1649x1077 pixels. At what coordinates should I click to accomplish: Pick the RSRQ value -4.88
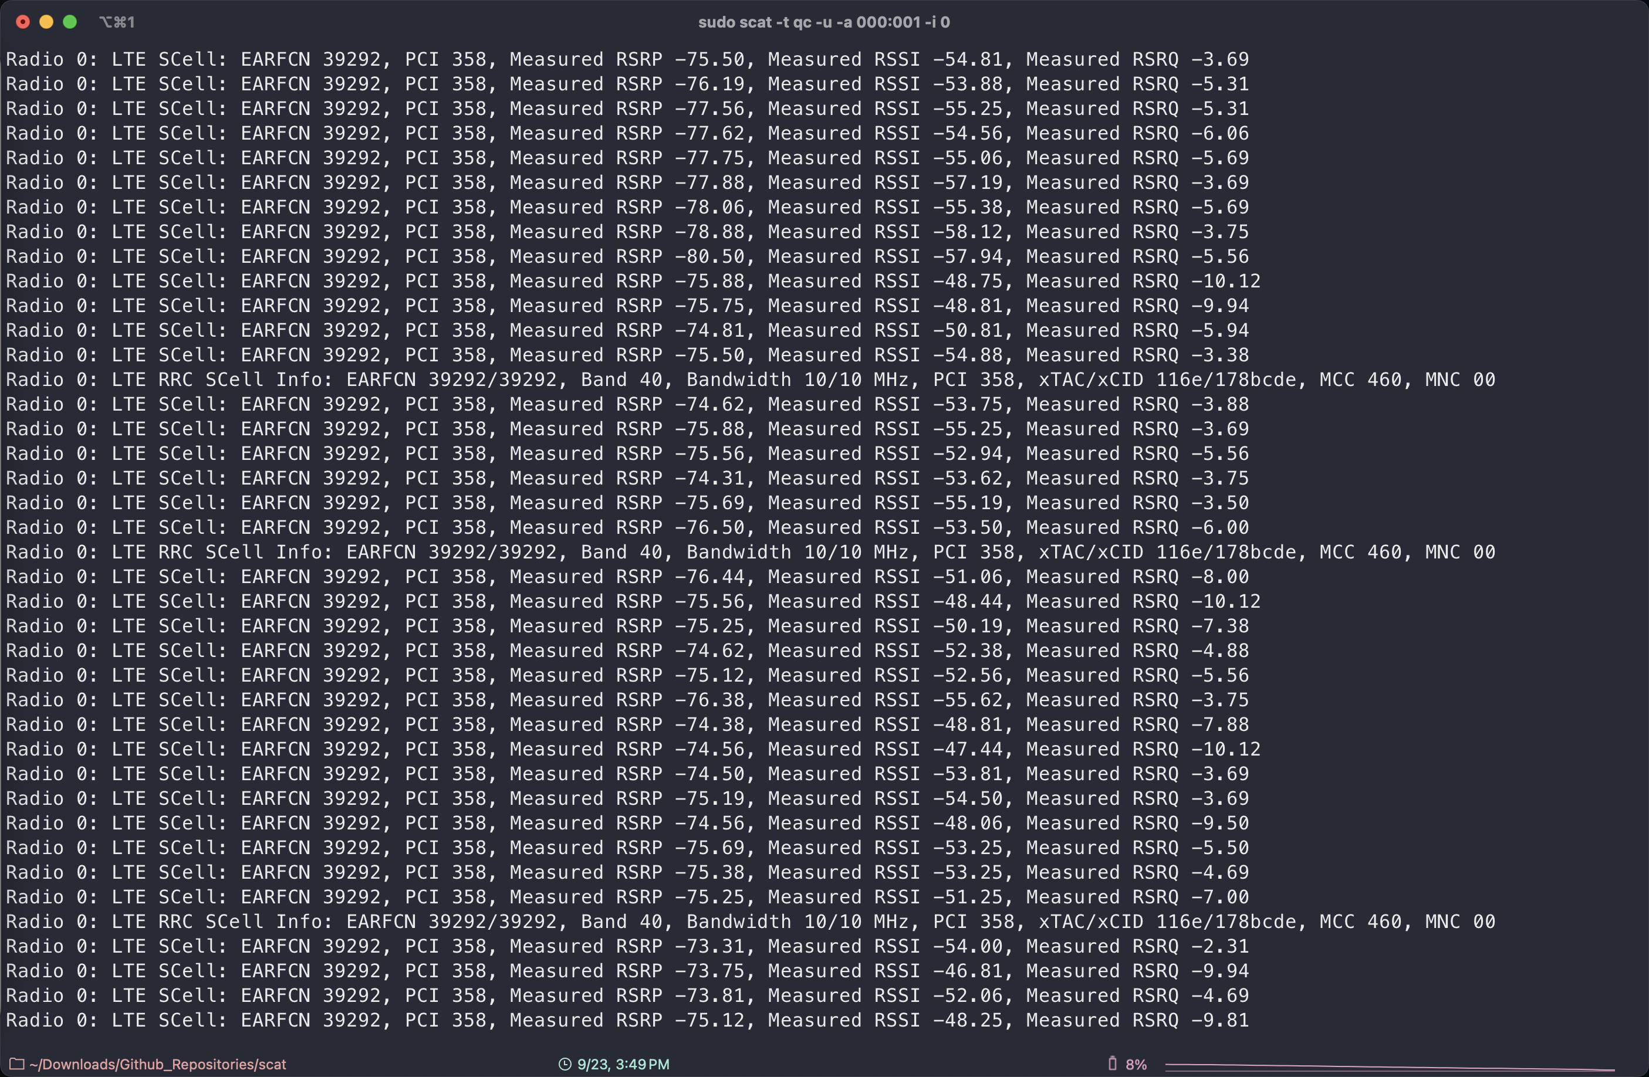tap(1220, 651)
